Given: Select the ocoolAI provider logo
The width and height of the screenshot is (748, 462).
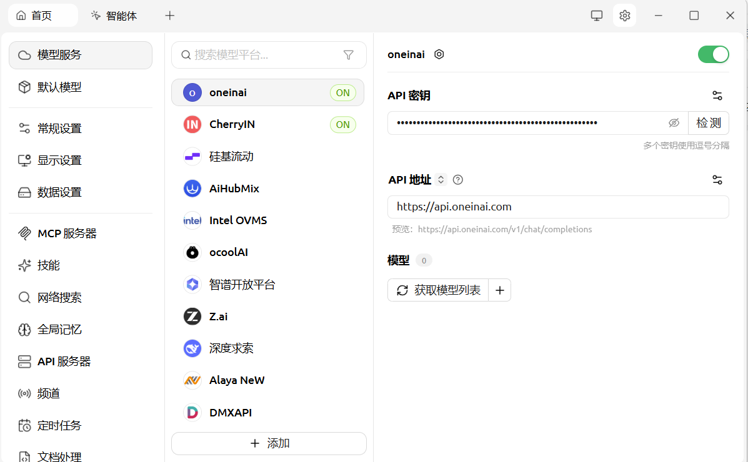Looking at the screenshot, I should point(192,252).
